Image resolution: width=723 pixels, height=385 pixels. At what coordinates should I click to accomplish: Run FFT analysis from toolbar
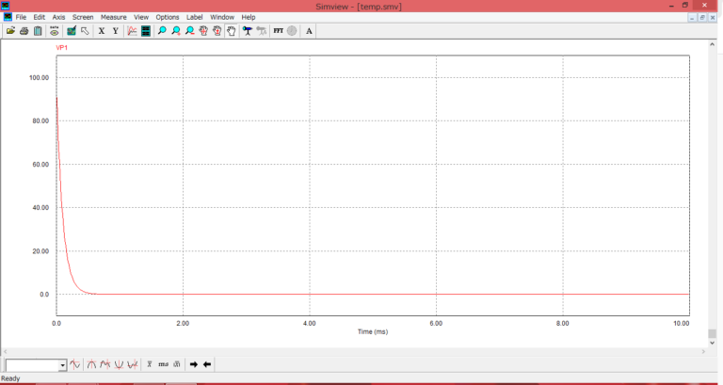coord(278,31)
